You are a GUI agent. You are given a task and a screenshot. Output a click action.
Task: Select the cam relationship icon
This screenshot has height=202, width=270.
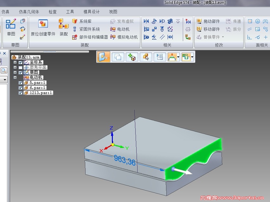pyautogui.click(x=162, y=29)
